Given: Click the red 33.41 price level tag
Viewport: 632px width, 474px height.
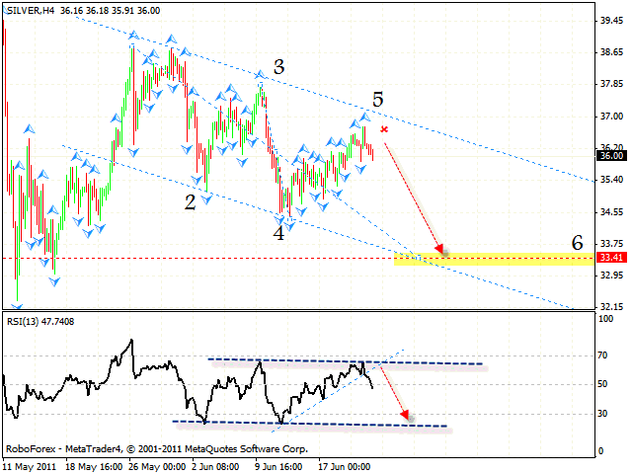Looking at the screenshot, I should pyautogui.click(x=610, y=258).
